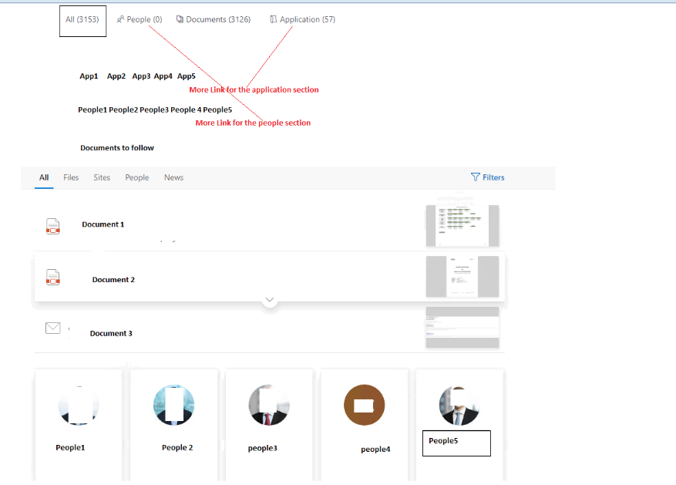Open the Filters funnel icon

tap(476, 177)
